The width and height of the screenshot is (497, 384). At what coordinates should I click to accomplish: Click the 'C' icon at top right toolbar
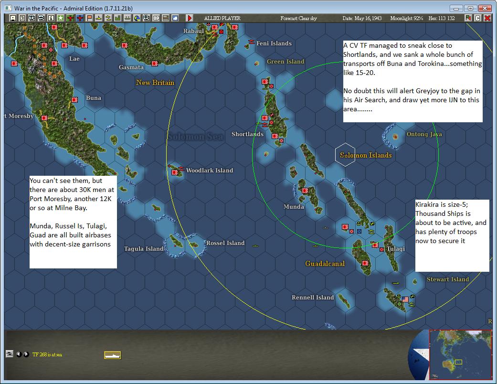pos(478,18)
